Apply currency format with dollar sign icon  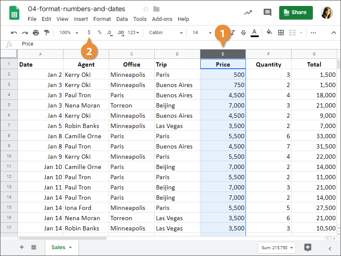click(89, 32)
